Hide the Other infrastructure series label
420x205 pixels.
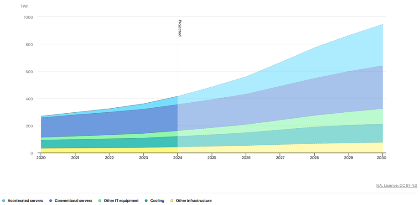pos(193,201)
